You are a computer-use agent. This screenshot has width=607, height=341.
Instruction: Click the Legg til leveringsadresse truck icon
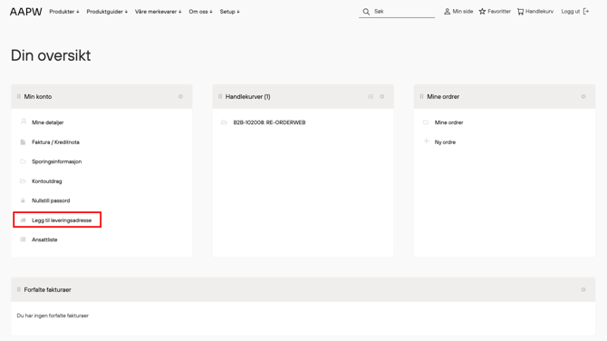coord(23,220)
